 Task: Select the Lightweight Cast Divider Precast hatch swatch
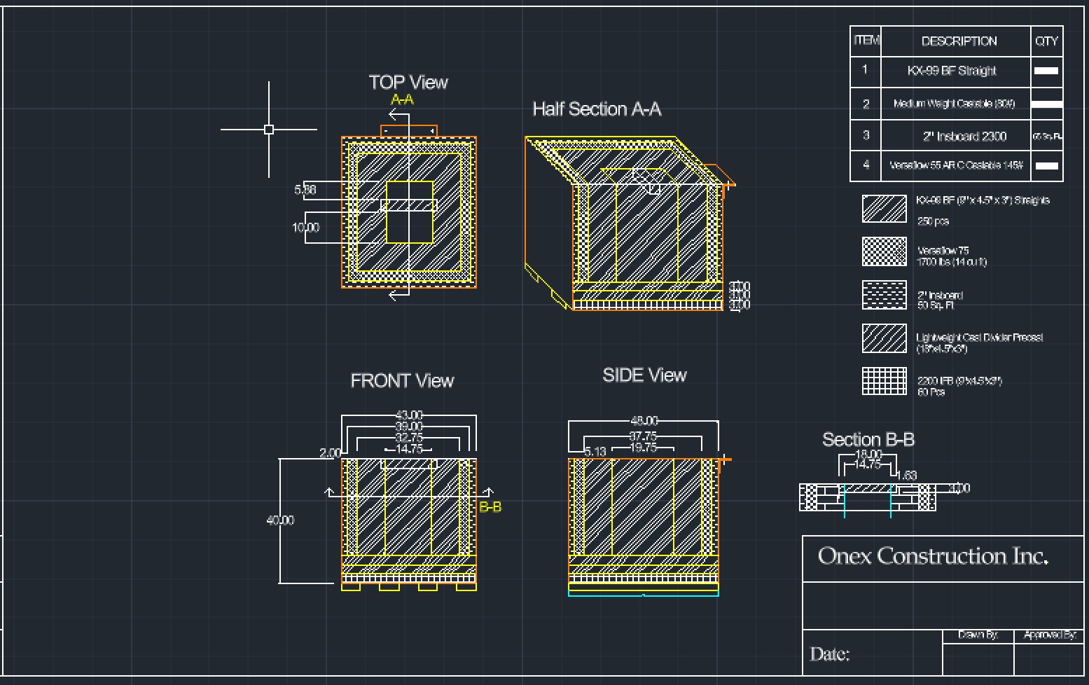coord(884,338)
